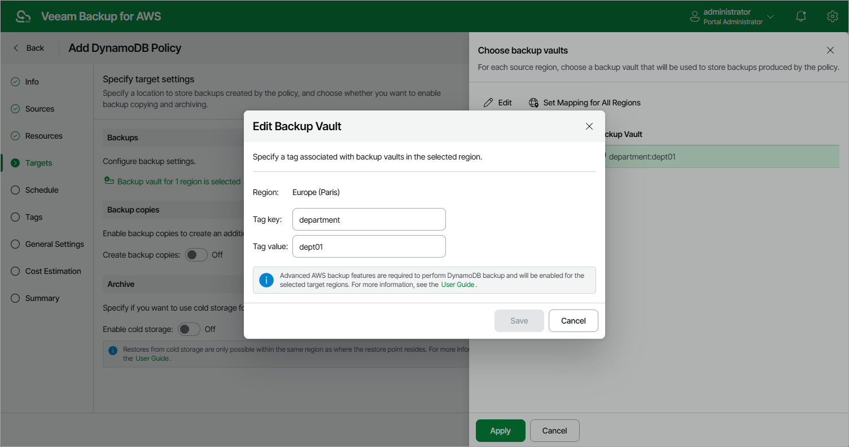The width and height of the screenshot is (849, 447).
Task: Toggle the Enable cold storage switch
Action: tap(189, 329)
